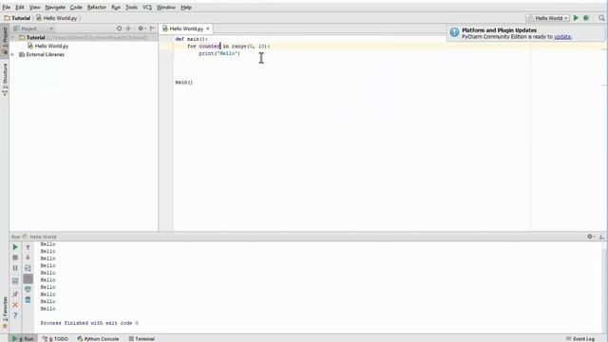Toggle soft-wrap in the Run console
The width and height of the screenshot is (608, 342).
point(28,268)
